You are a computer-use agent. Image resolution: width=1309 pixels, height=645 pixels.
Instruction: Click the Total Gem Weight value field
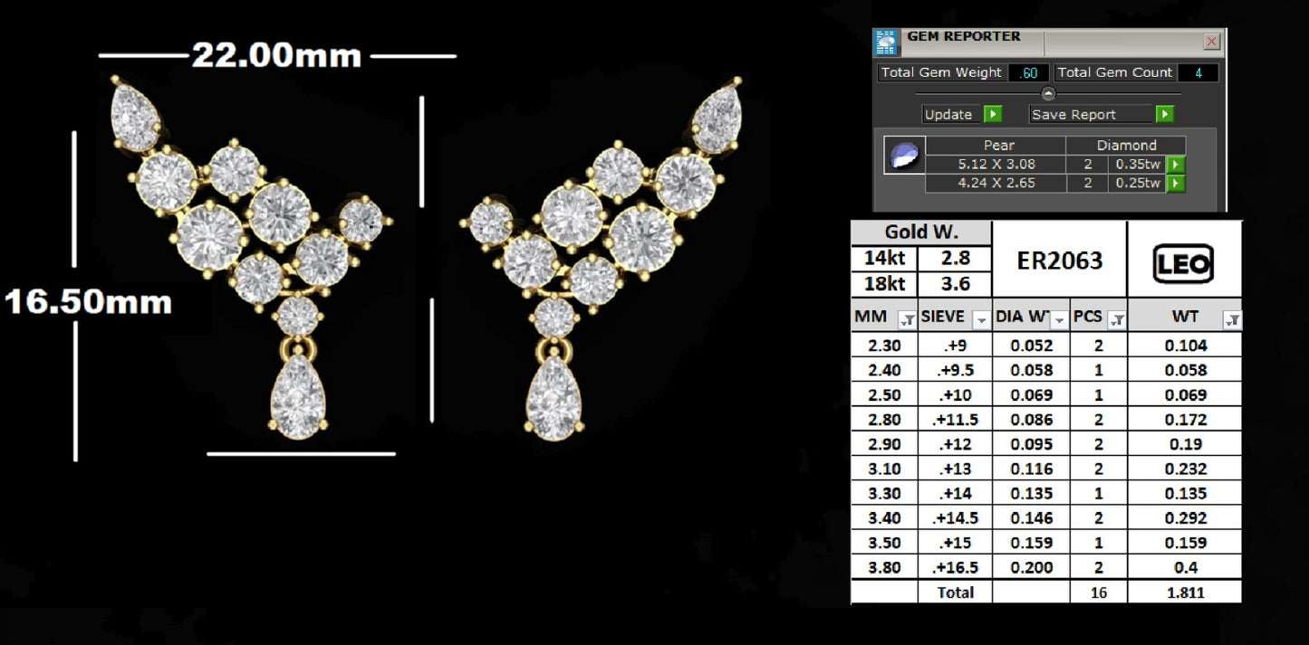pyautogui.click(x=1026, y=72)
